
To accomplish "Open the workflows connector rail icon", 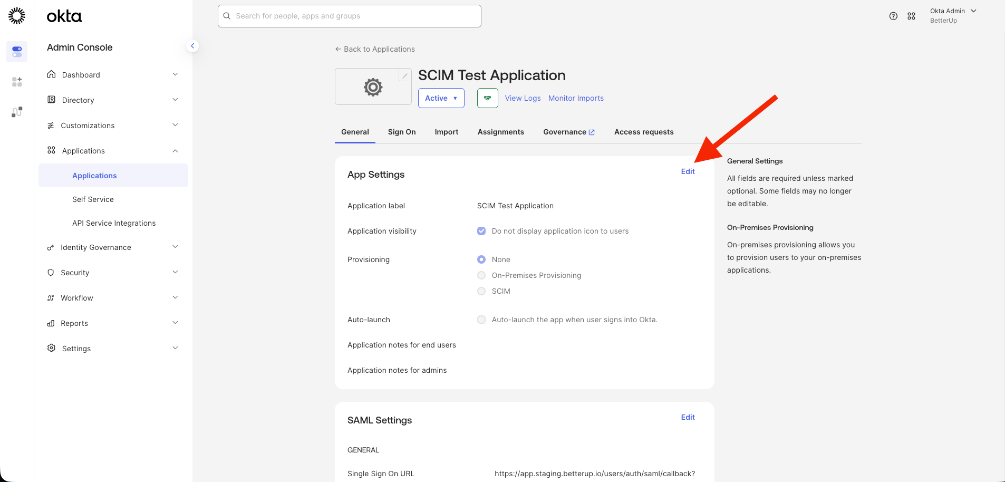I will coord(17,112).
